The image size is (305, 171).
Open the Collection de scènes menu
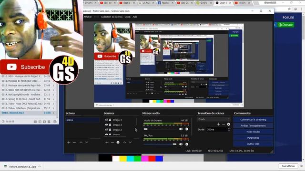click(112, 17)
